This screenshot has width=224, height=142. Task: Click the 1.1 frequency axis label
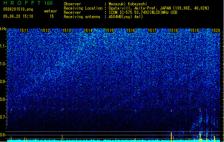3,46
